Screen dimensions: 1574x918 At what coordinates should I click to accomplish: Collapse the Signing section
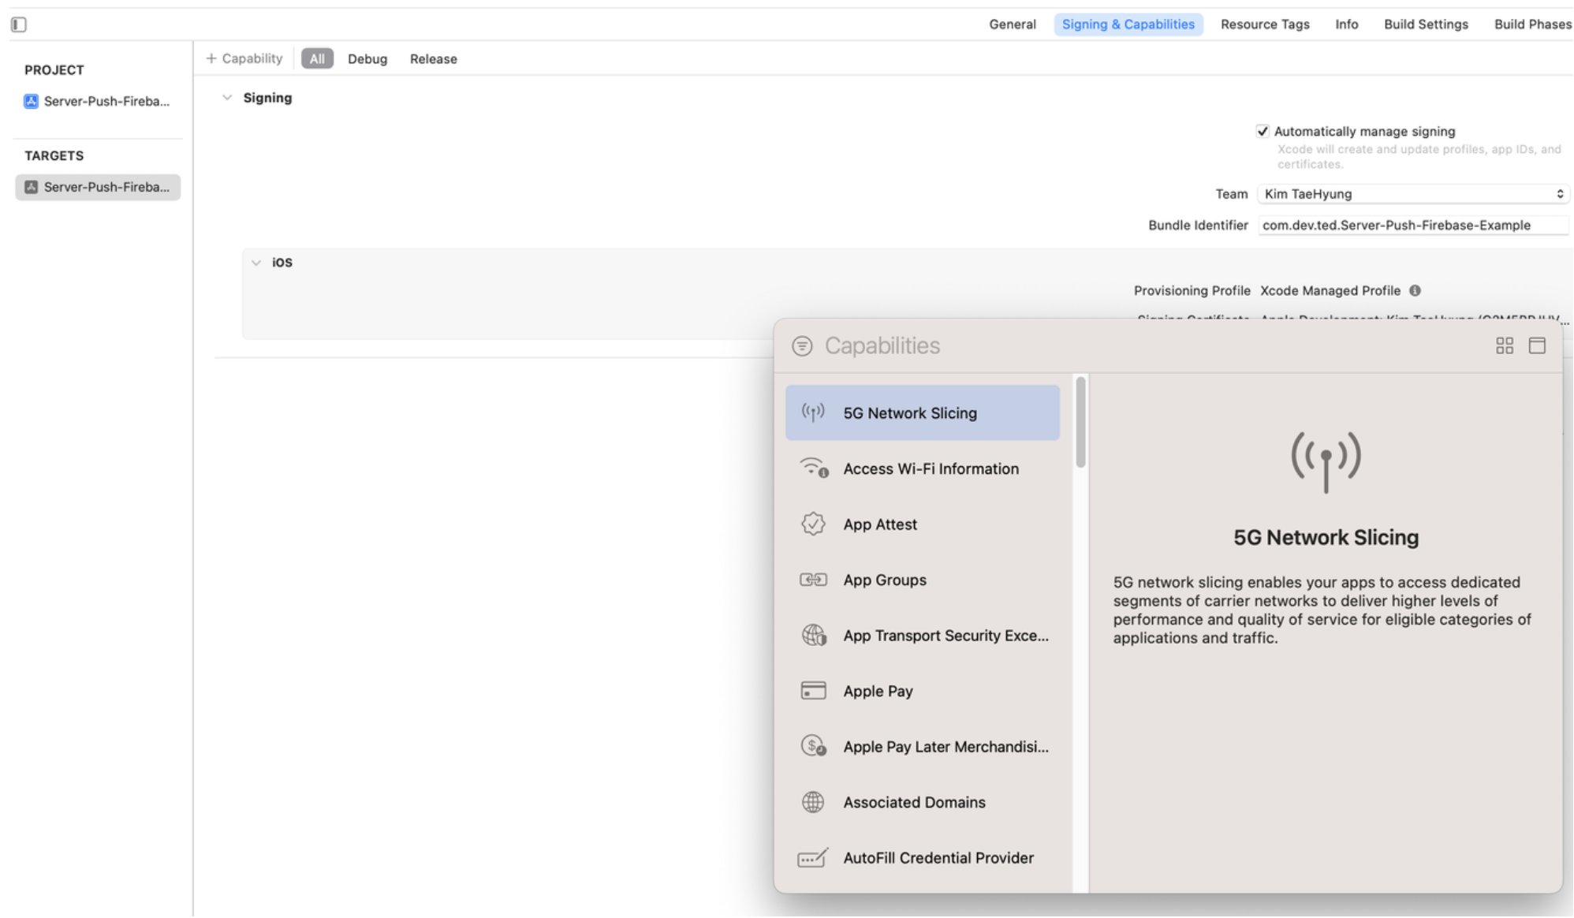(x=227, y=98)
